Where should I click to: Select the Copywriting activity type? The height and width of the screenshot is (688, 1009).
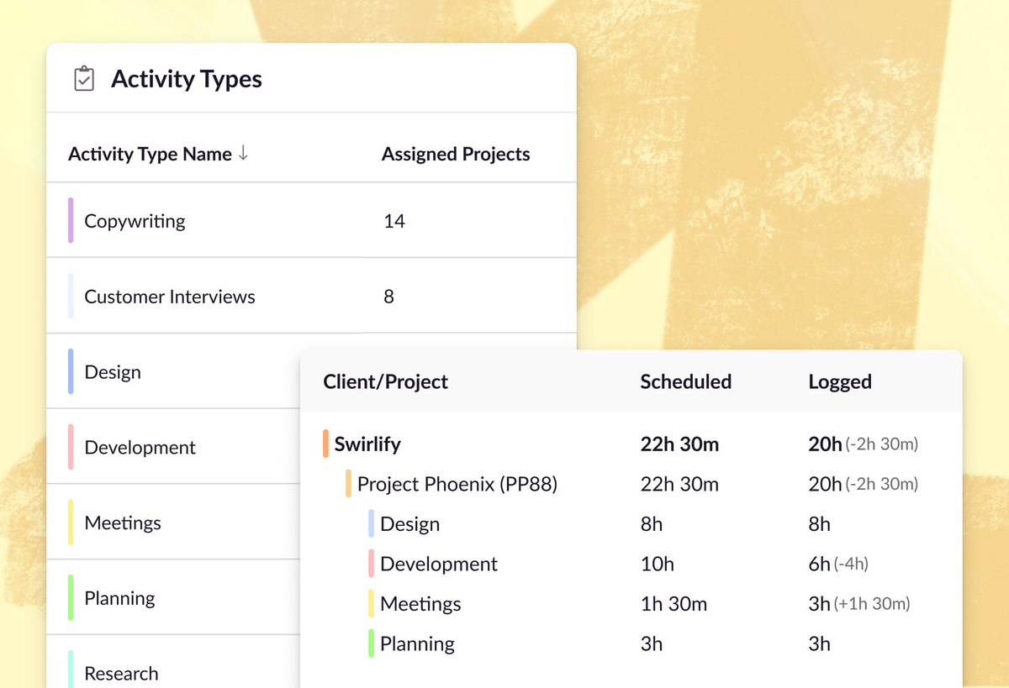point(135,221)
